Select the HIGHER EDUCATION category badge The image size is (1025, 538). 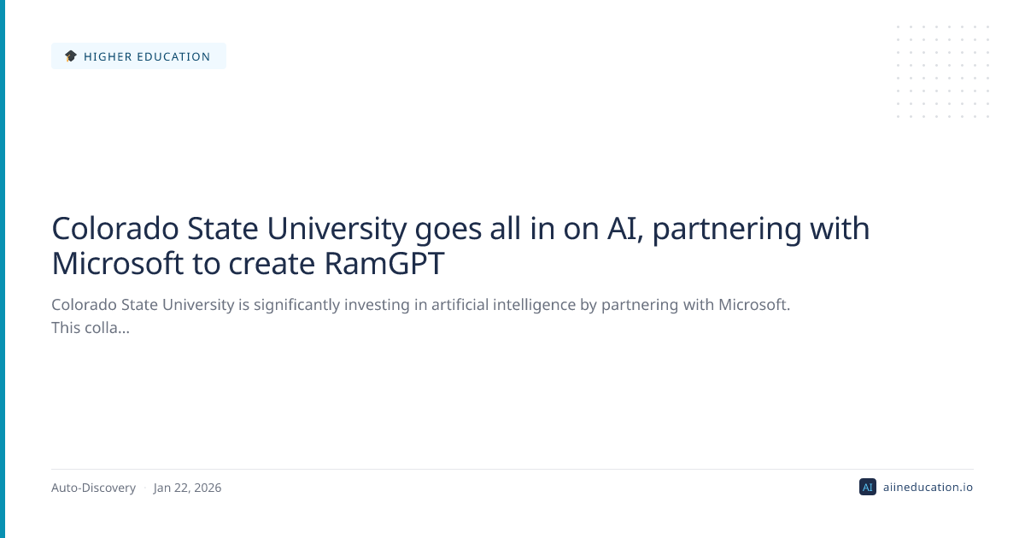point(138,56)
